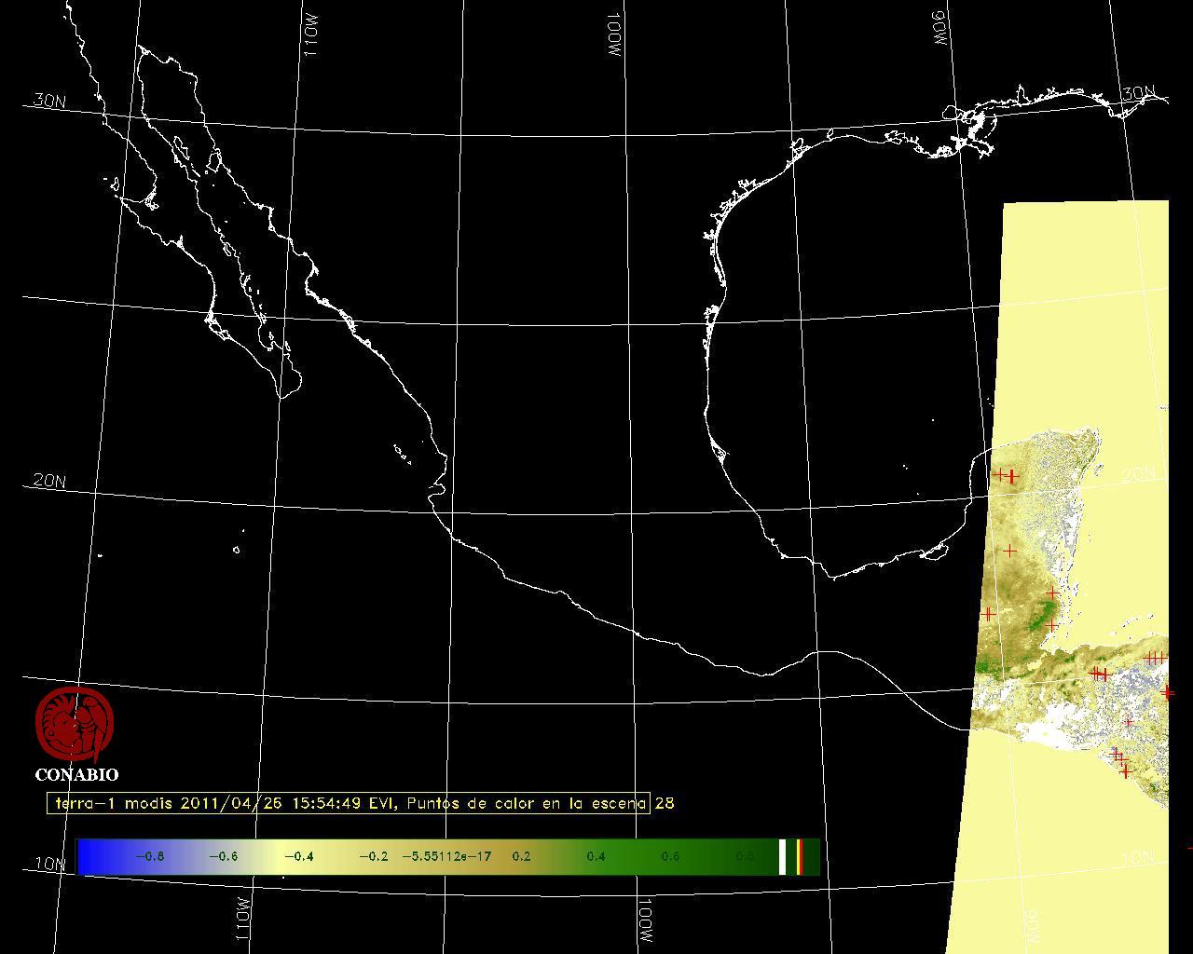Click the CONABIO text under the logo
Screen dimensions: 1193x954
[x=76, y=775]
